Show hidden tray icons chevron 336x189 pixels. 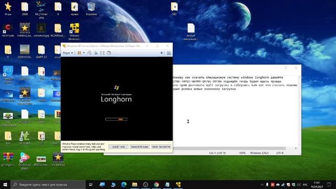pyautogui.click(x=262, y=184)
